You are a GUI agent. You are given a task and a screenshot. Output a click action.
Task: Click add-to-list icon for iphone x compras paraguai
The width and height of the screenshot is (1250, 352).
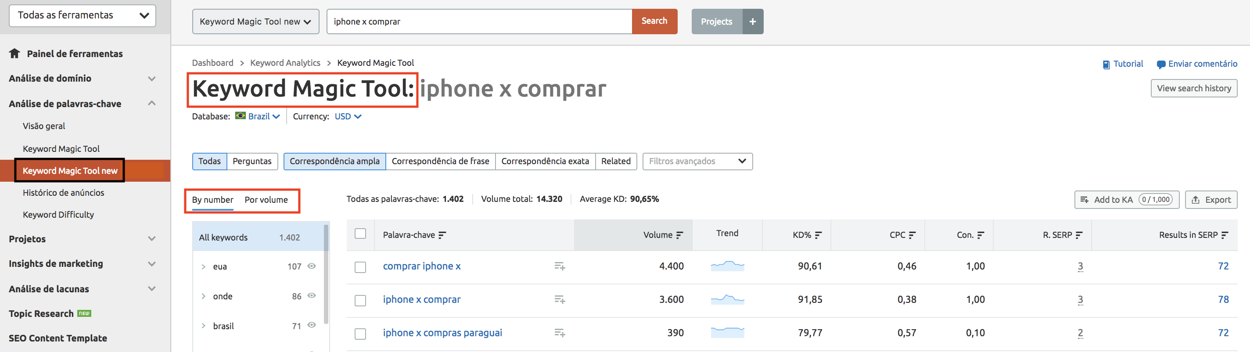click(x=560, y=333)
